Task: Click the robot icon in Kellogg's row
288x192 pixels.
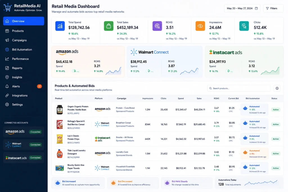Action: 245,123
